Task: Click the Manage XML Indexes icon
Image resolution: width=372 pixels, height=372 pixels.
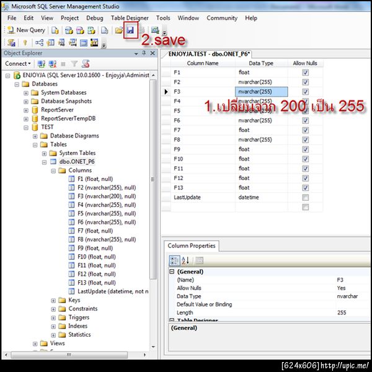Action: 73,43
